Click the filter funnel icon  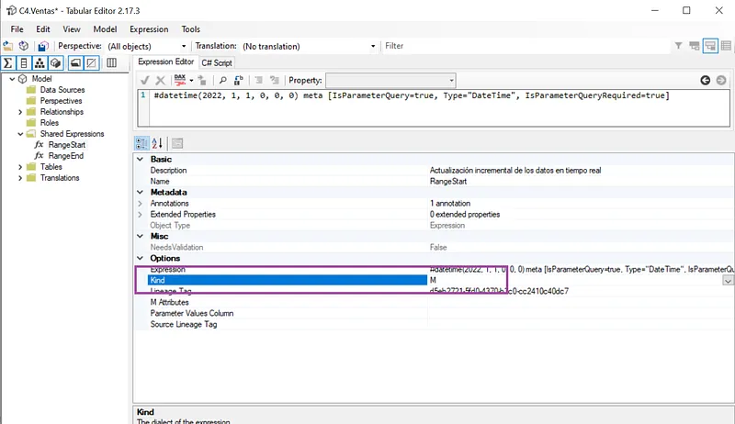(x=678, y=46)
